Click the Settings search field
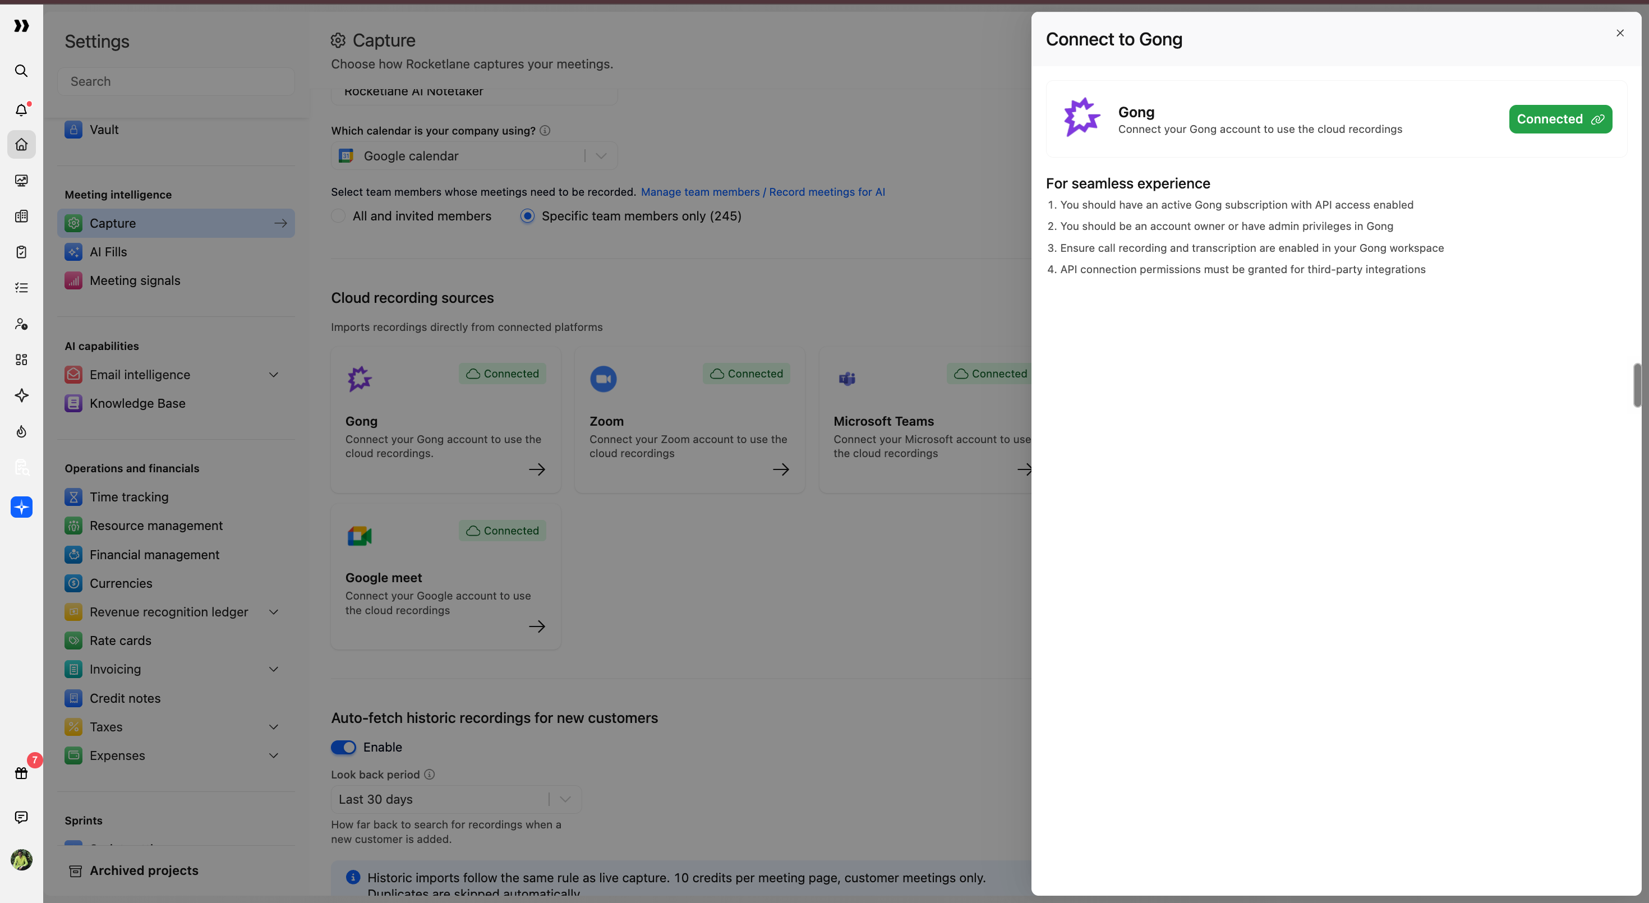Screen dimensions: 1649x903 [x=176, y=81]
